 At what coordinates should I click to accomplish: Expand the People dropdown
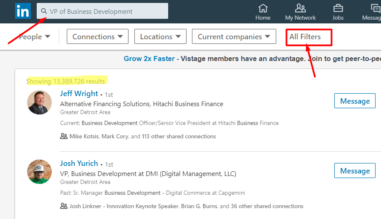click(35, 37)
